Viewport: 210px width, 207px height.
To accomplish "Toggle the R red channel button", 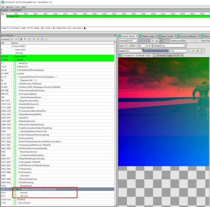I will coord(141,41).
